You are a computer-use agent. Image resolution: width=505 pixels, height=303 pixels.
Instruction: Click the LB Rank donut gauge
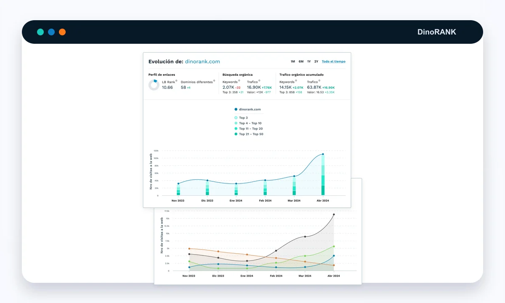pyautogui.click(x=154, y=85)
